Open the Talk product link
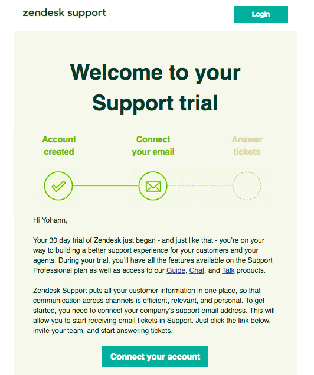 coord(228,270)
